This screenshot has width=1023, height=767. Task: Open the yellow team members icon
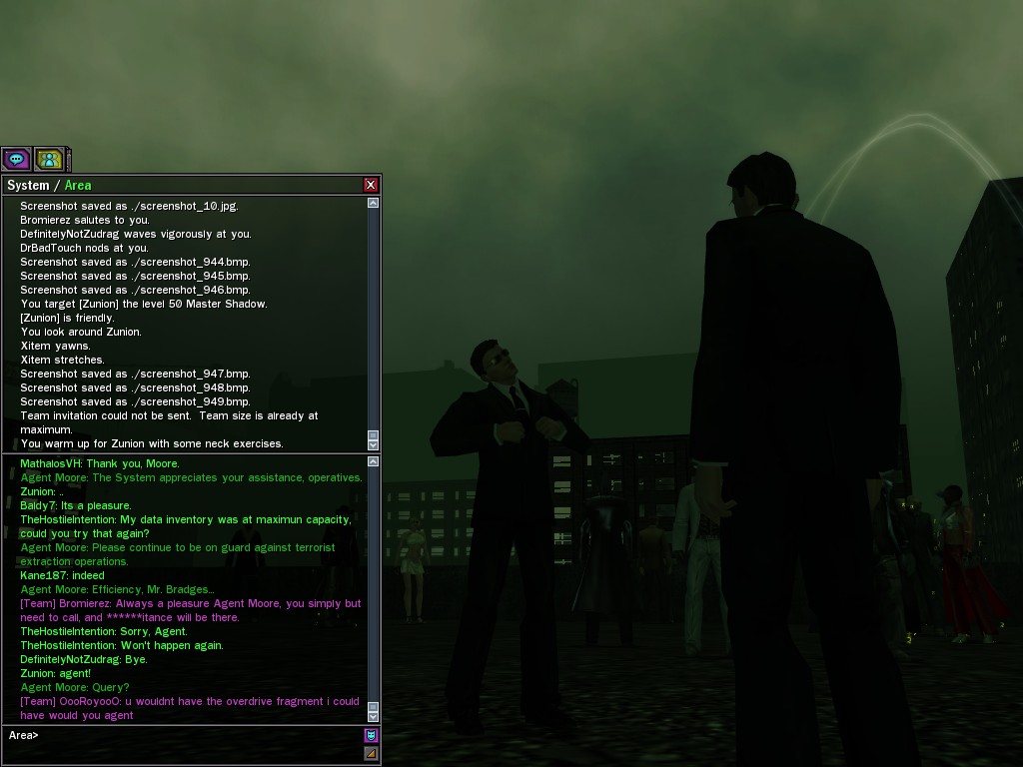pos(48,159)
